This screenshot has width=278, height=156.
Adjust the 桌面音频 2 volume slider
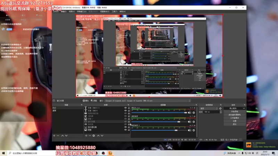pyautogui.click(x=159, y=130)
